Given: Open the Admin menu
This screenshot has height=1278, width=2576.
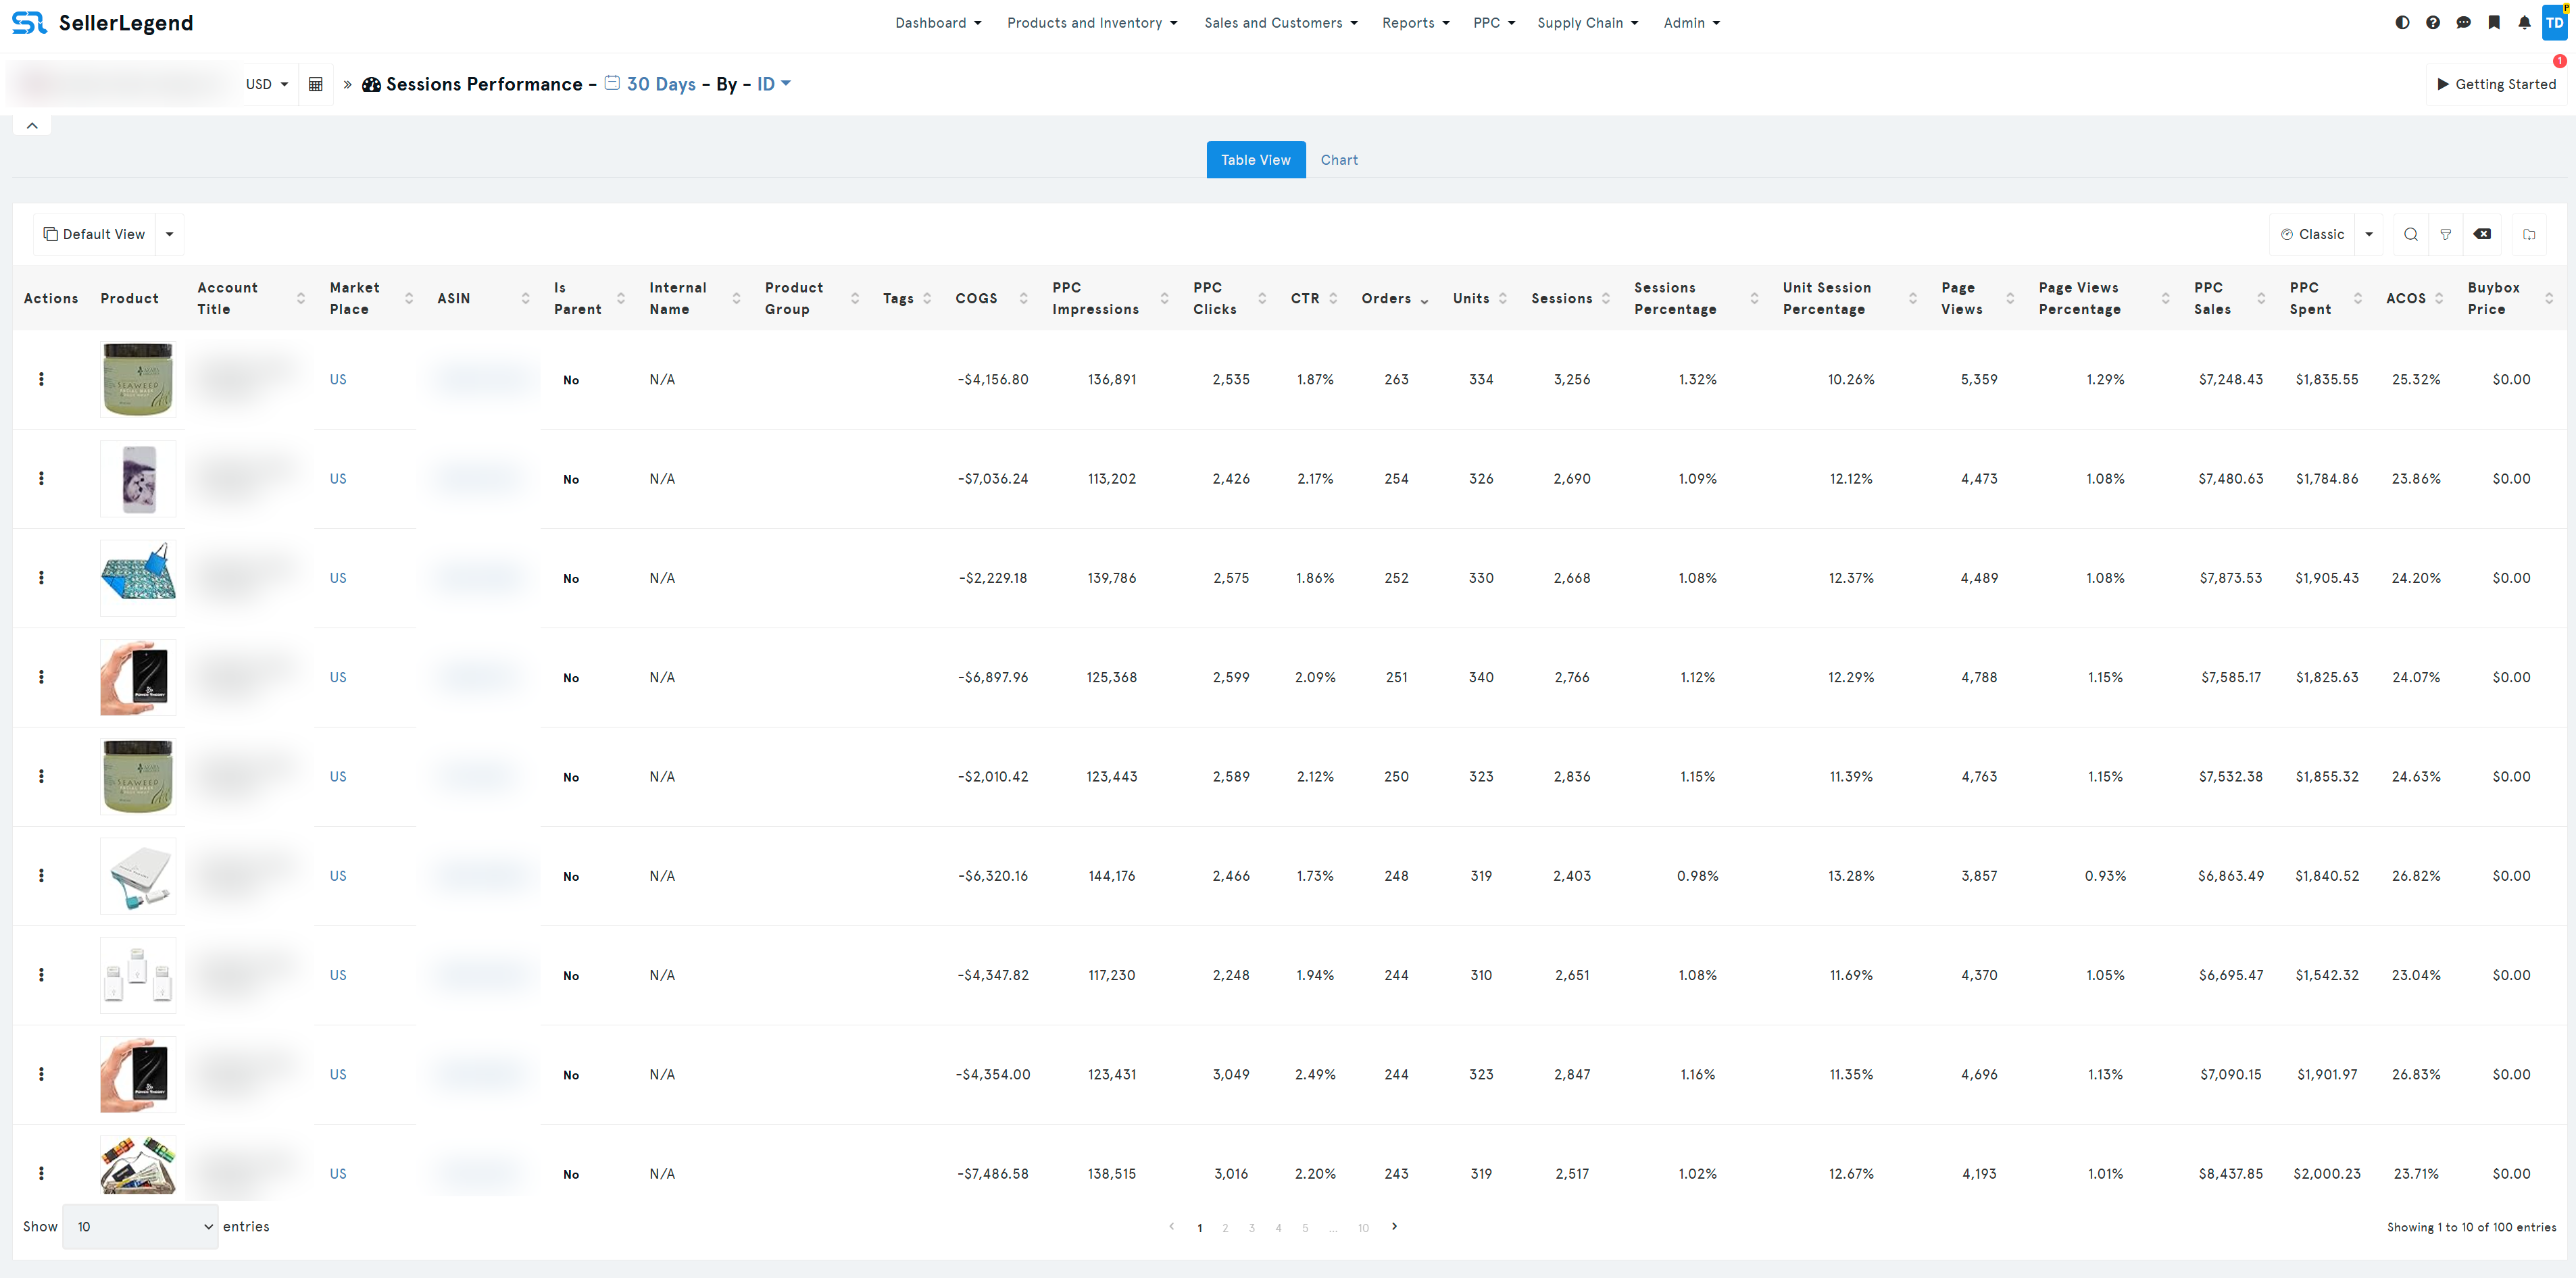Looking at the screenshot, I should click(1692, 23).
